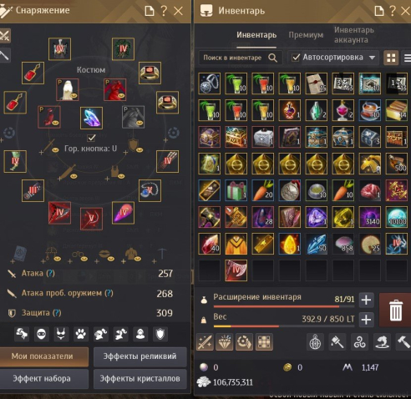The width and height of the screenshot is (411, 399).
Task: Toggle the Автосортировка checkbox
Action: pos(296,58)
